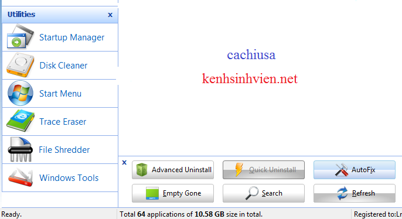This screenshot has width=402, height=219.
Task: Click the Advanced Uninstall button
Action: pyautogui.click(x=173, y=170)
